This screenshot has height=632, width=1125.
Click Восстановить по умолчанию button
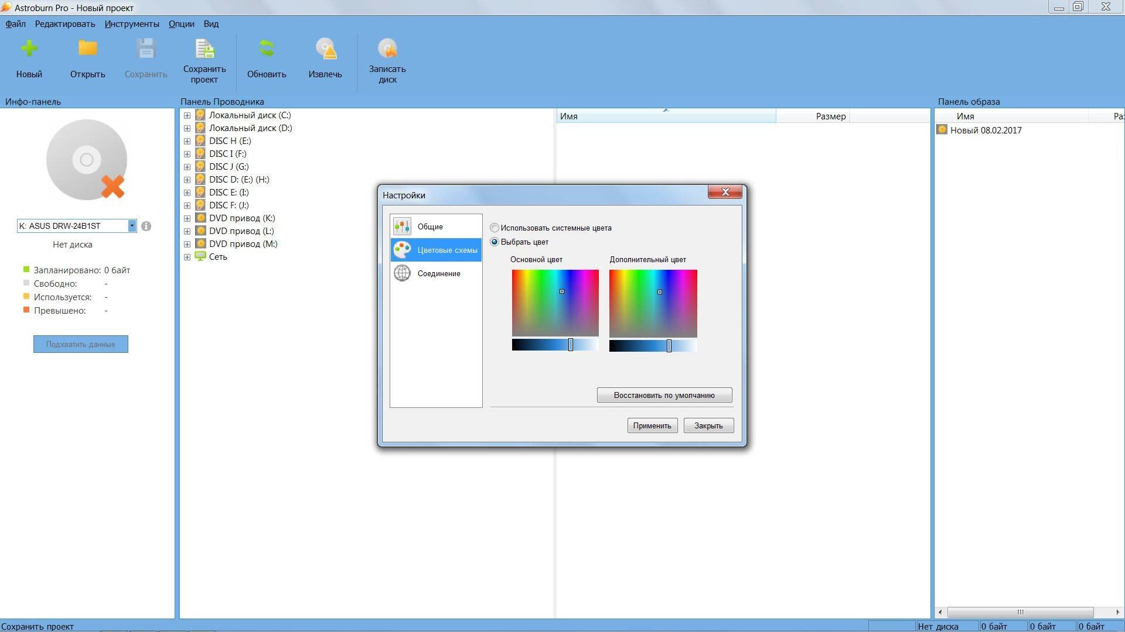coord(664,395)
